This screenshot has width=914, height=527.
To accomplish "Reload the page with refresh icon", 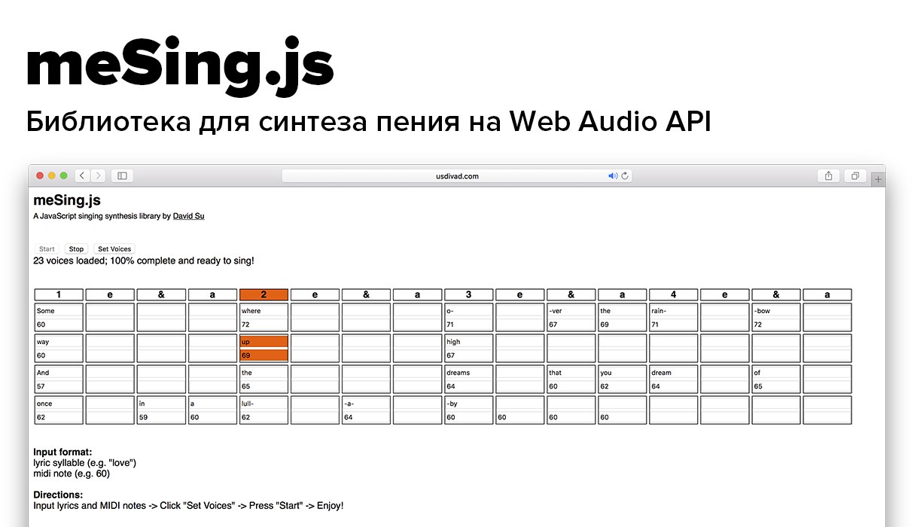I will 625,176.
